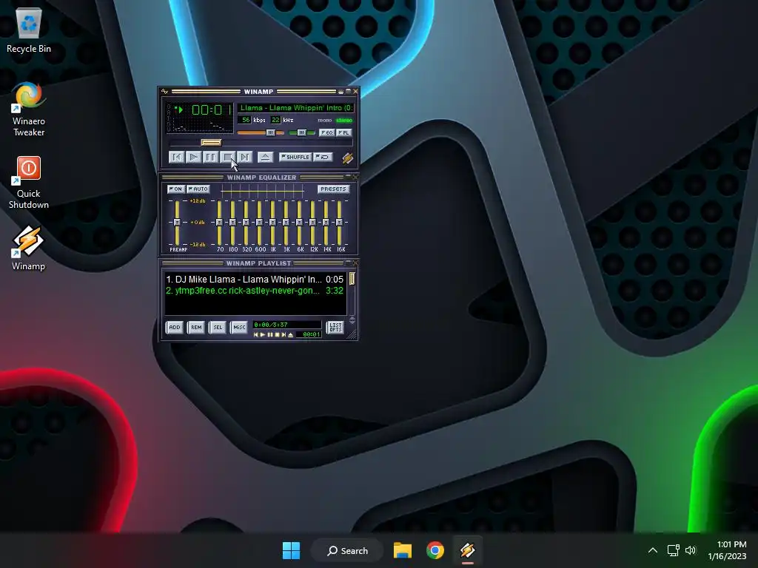Toggle Repeat mode

323,157
